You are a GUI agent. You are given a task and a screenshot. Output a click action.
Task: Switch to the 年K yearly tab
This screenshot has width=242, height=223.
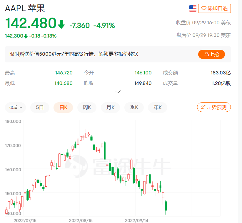157,107
